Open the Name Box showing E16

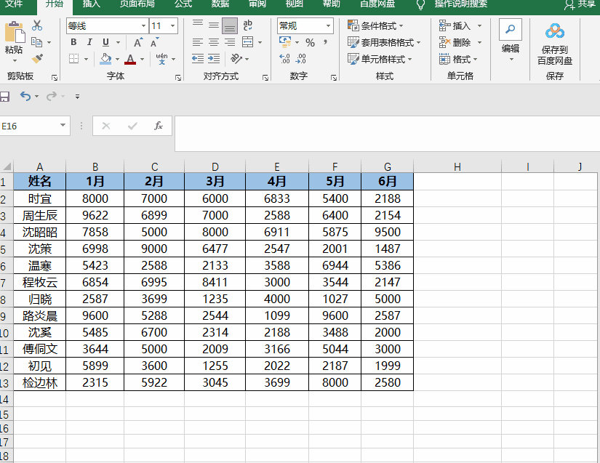pyautogui.click(x=34, y=126)
